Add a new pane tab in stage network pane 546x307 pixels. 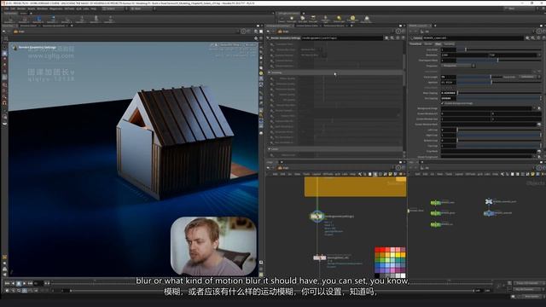tap(282, 162)
